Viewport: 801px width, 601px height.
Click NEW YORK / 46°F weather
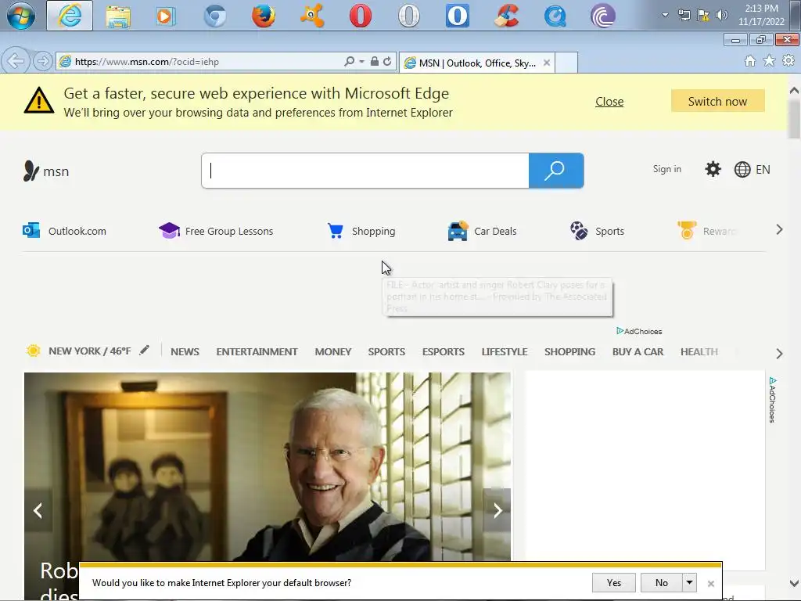89,351
